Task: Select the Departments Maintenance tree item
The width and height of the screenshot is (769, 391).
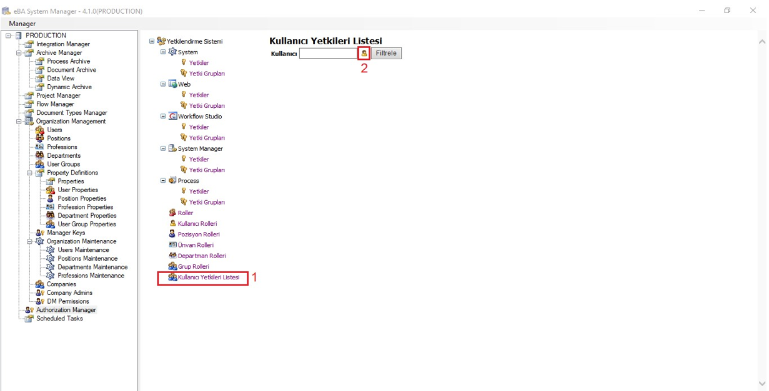Action: tap(92, 267)
